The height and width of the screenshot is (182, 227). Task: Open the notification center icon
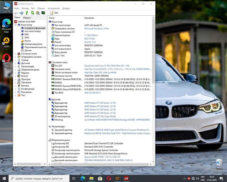[x=221, y=179]
